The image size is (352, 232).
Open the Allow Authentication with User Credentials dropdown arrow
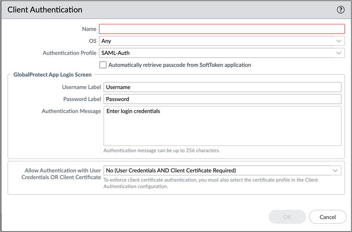tap(335, 171)
